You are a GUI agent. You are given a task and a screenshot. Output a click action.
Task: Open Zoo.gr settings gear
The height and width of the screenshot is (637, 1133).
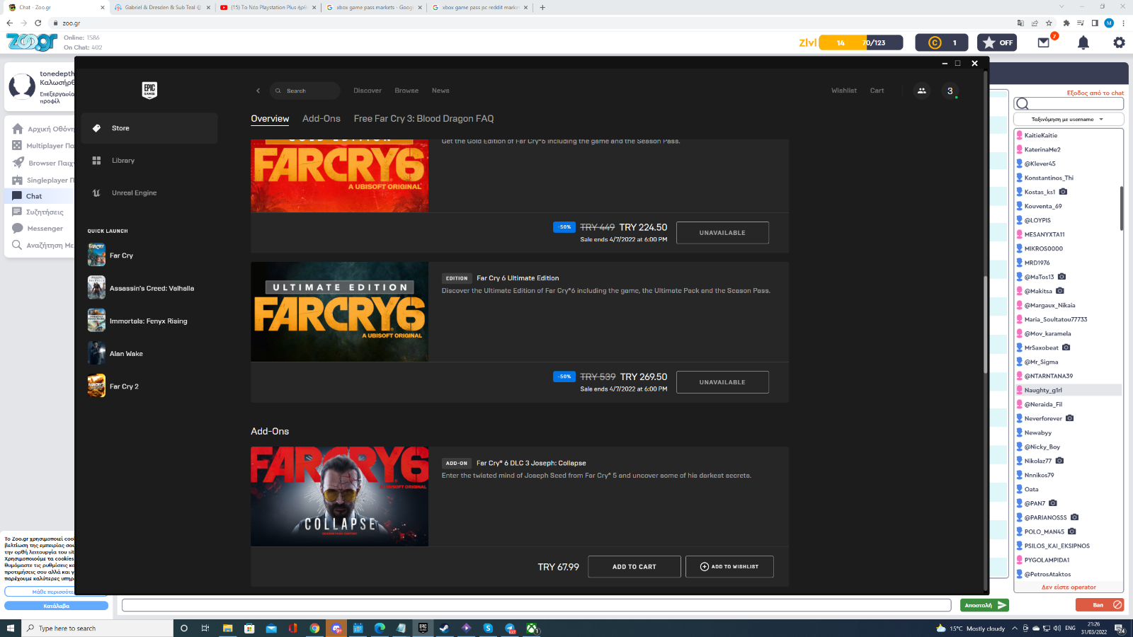coord(1119,42)
